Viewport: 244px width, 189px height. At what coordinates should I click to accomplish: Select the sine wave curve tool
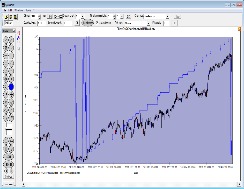[6, 110]
